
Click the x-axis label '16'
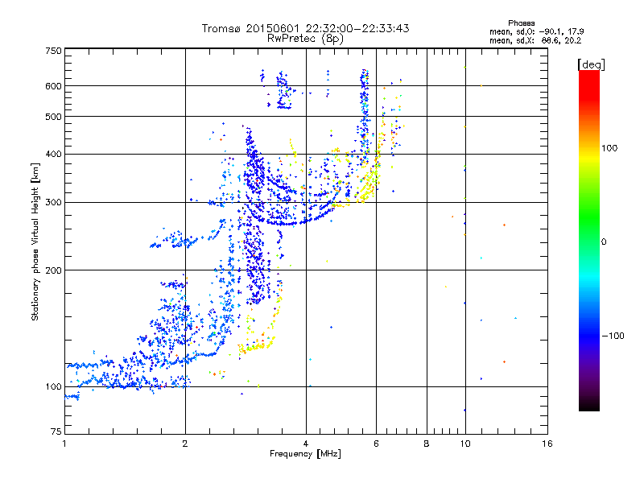(547, 444)
